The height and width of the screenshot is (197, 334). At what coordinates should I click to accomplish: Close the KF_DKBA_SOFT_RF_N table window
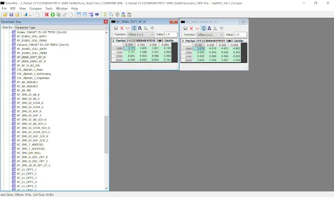click(173, 22)
